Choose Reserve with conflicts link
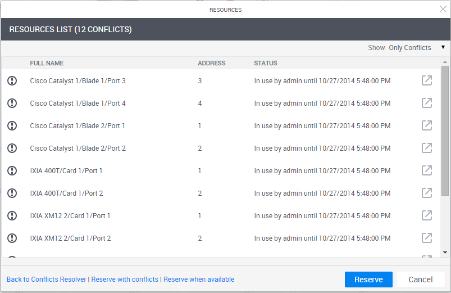Viewport: 451px width, 293px height. point(125,280)
